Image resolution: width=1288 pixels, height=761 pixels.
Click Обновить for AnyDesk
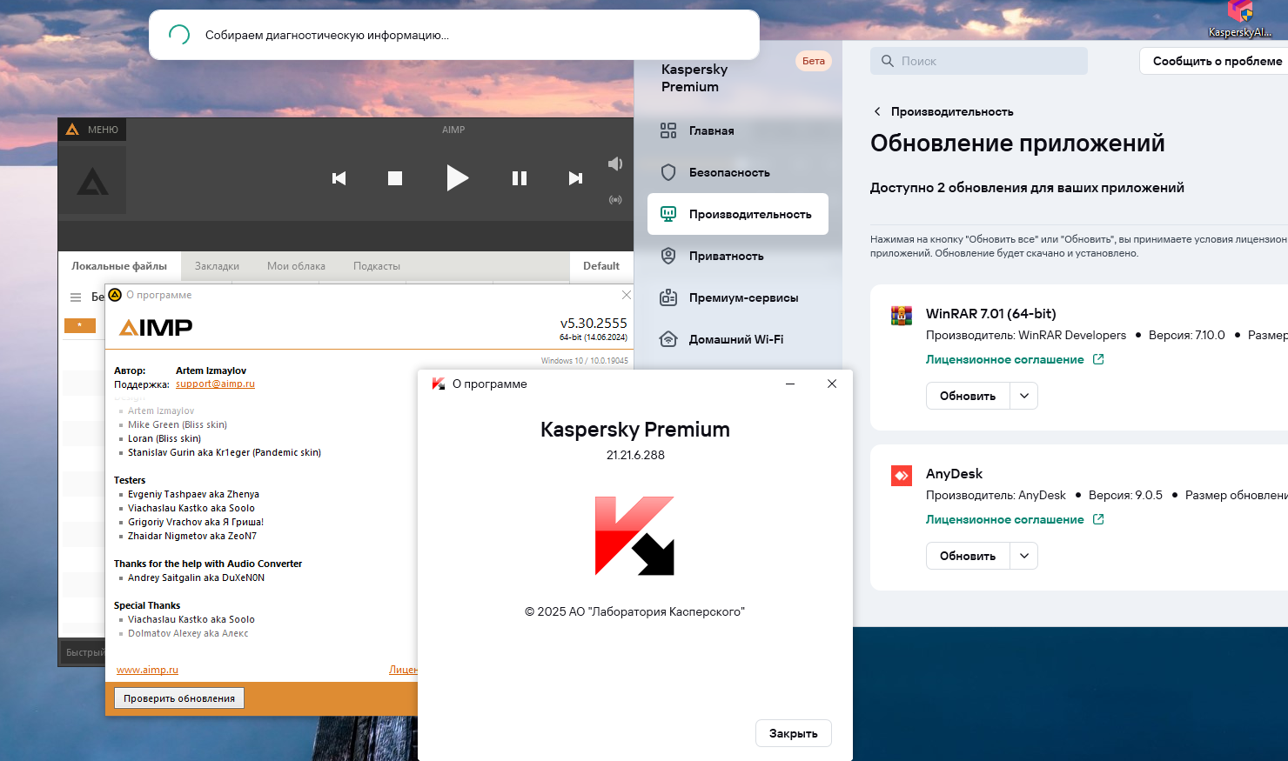(968, 556)
